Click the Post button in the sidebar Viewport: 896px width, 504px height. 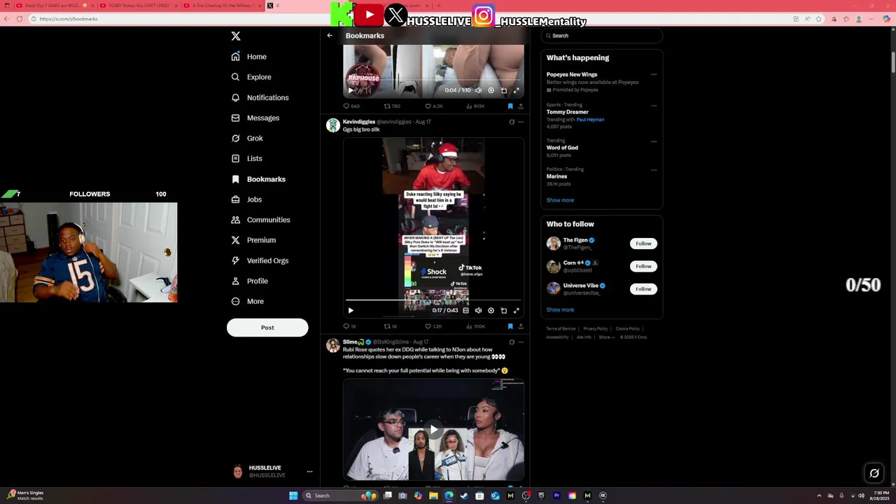pos(267,328)
